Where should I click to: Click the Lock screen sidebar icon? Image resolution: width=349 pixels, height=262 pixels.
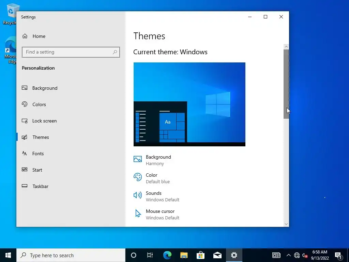[25, 121]
